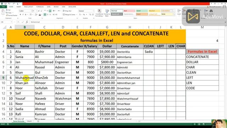Open Conditional Formatting menu

[99, 13]
